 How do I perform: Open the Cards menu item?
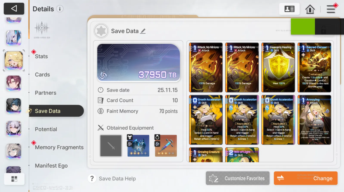click(x=42, y=75)
